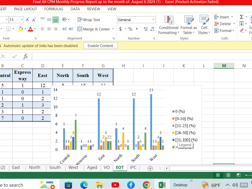Decrease the cell indent
This screenshot has height=189, width=252.
(x=65, y=29)
